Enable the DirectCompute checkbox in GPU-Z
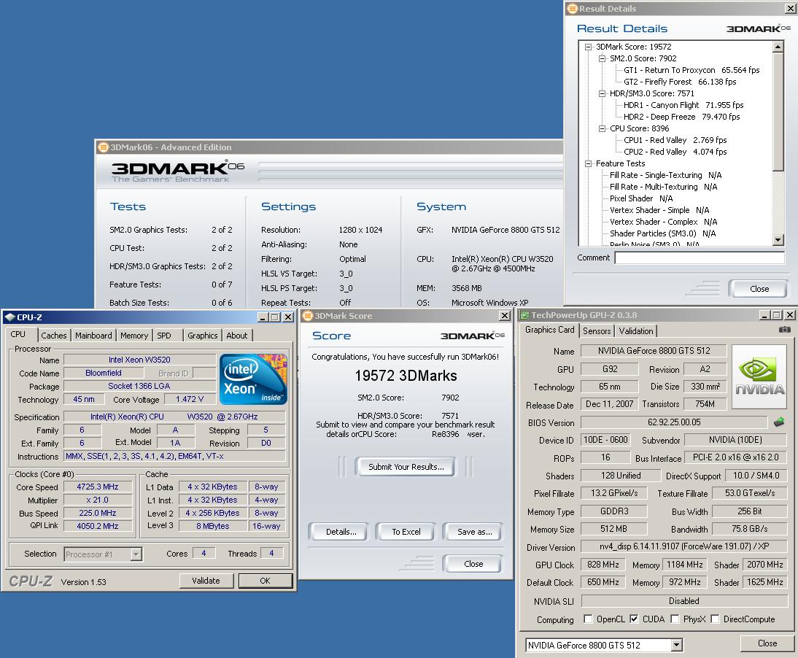 [715, 619]
